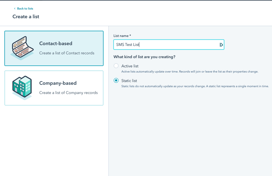Viewport: 272px width, 176px height.
Task: Click the Active list label
Action: pos(130,66)
